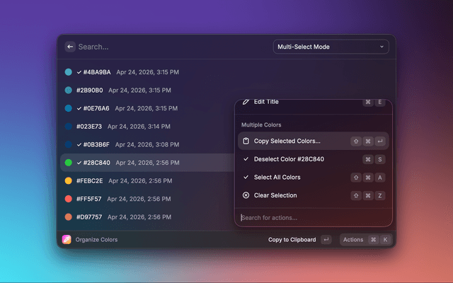Image resolution: width=453 pixels, height=283 pixels.
Task: Click the back arrow icon beside search
Action: (x=70, y=47)
